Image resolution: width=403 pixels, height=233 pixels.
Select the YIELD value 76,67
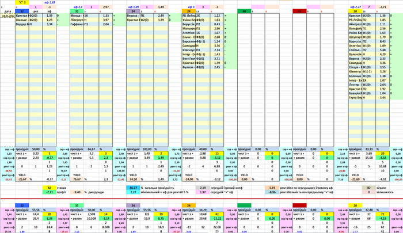point(77,179)
